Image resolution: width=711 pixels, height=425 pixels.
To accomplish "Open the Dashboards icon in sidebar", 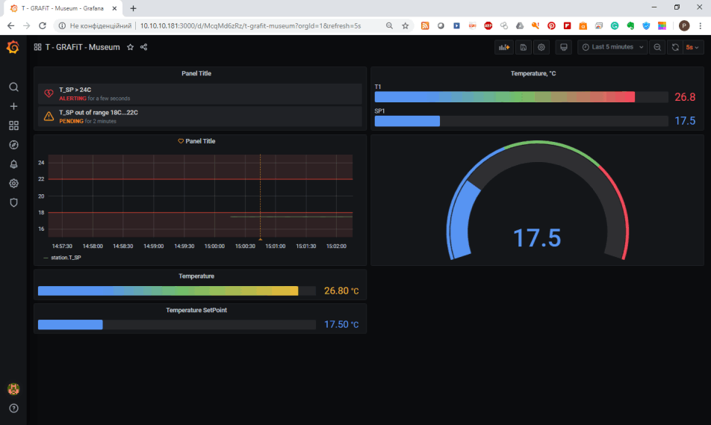I will (x=13, y=125).
